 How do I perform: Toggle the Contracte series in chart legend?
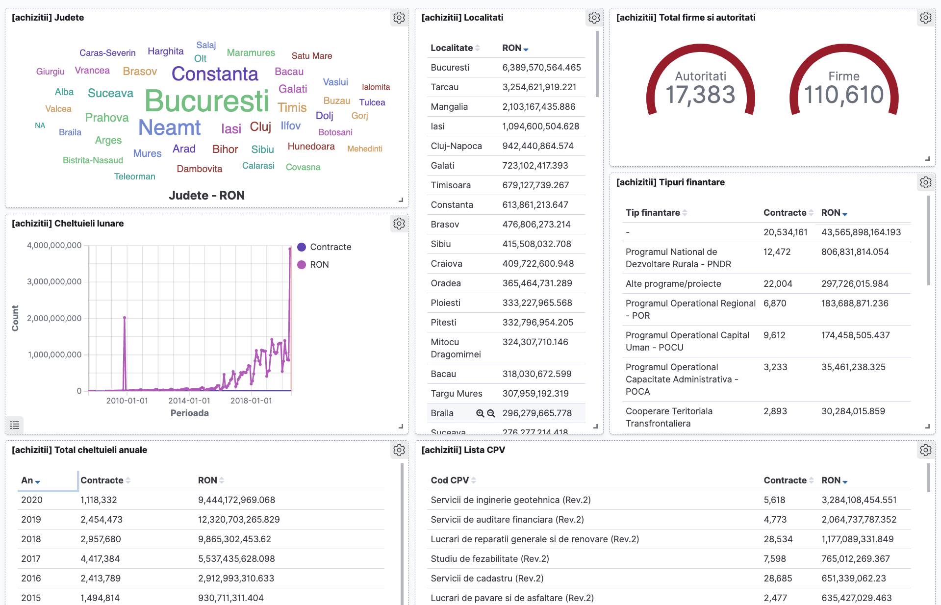[325, 247]
